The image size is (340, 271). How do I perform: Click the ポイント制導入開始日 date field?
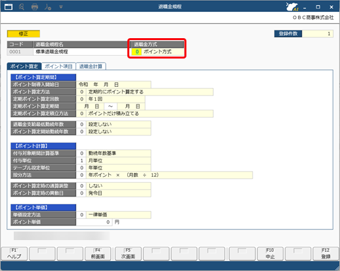114,85
